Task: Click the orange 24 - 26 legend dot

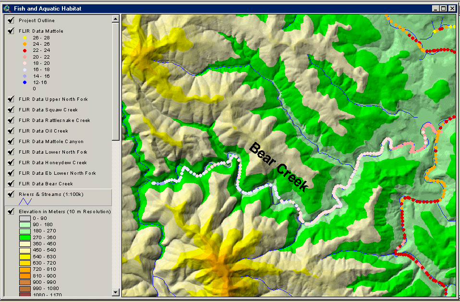Action: coord(25,44)
